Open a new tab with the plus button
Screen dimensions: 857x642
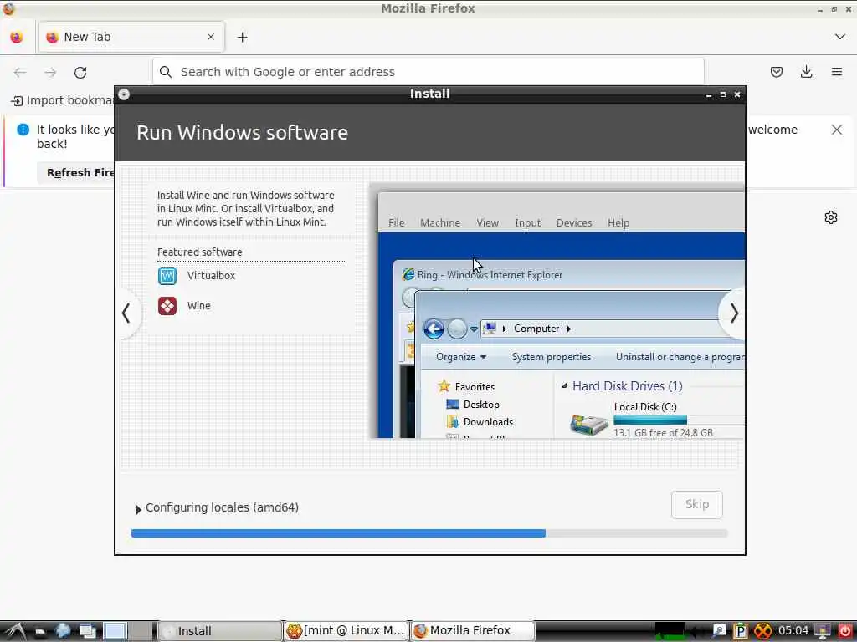tap(242, 37)
